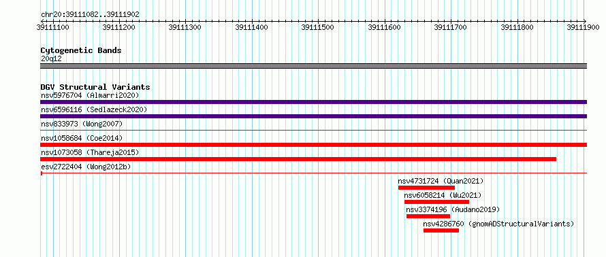Click ruler position 39111900
606x257 pixels.
(584, 27)
